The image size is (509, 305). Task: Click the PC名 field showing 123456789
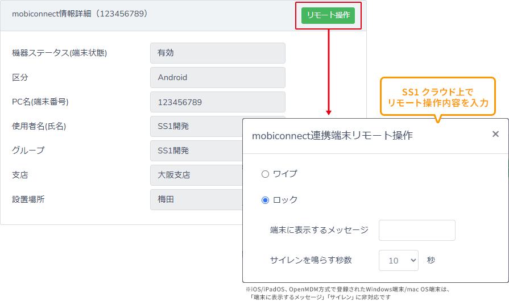pos(217,102)
